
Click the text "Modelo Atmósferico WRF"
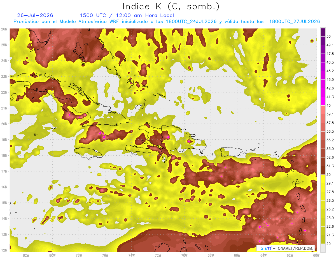(x=89, y=22)
